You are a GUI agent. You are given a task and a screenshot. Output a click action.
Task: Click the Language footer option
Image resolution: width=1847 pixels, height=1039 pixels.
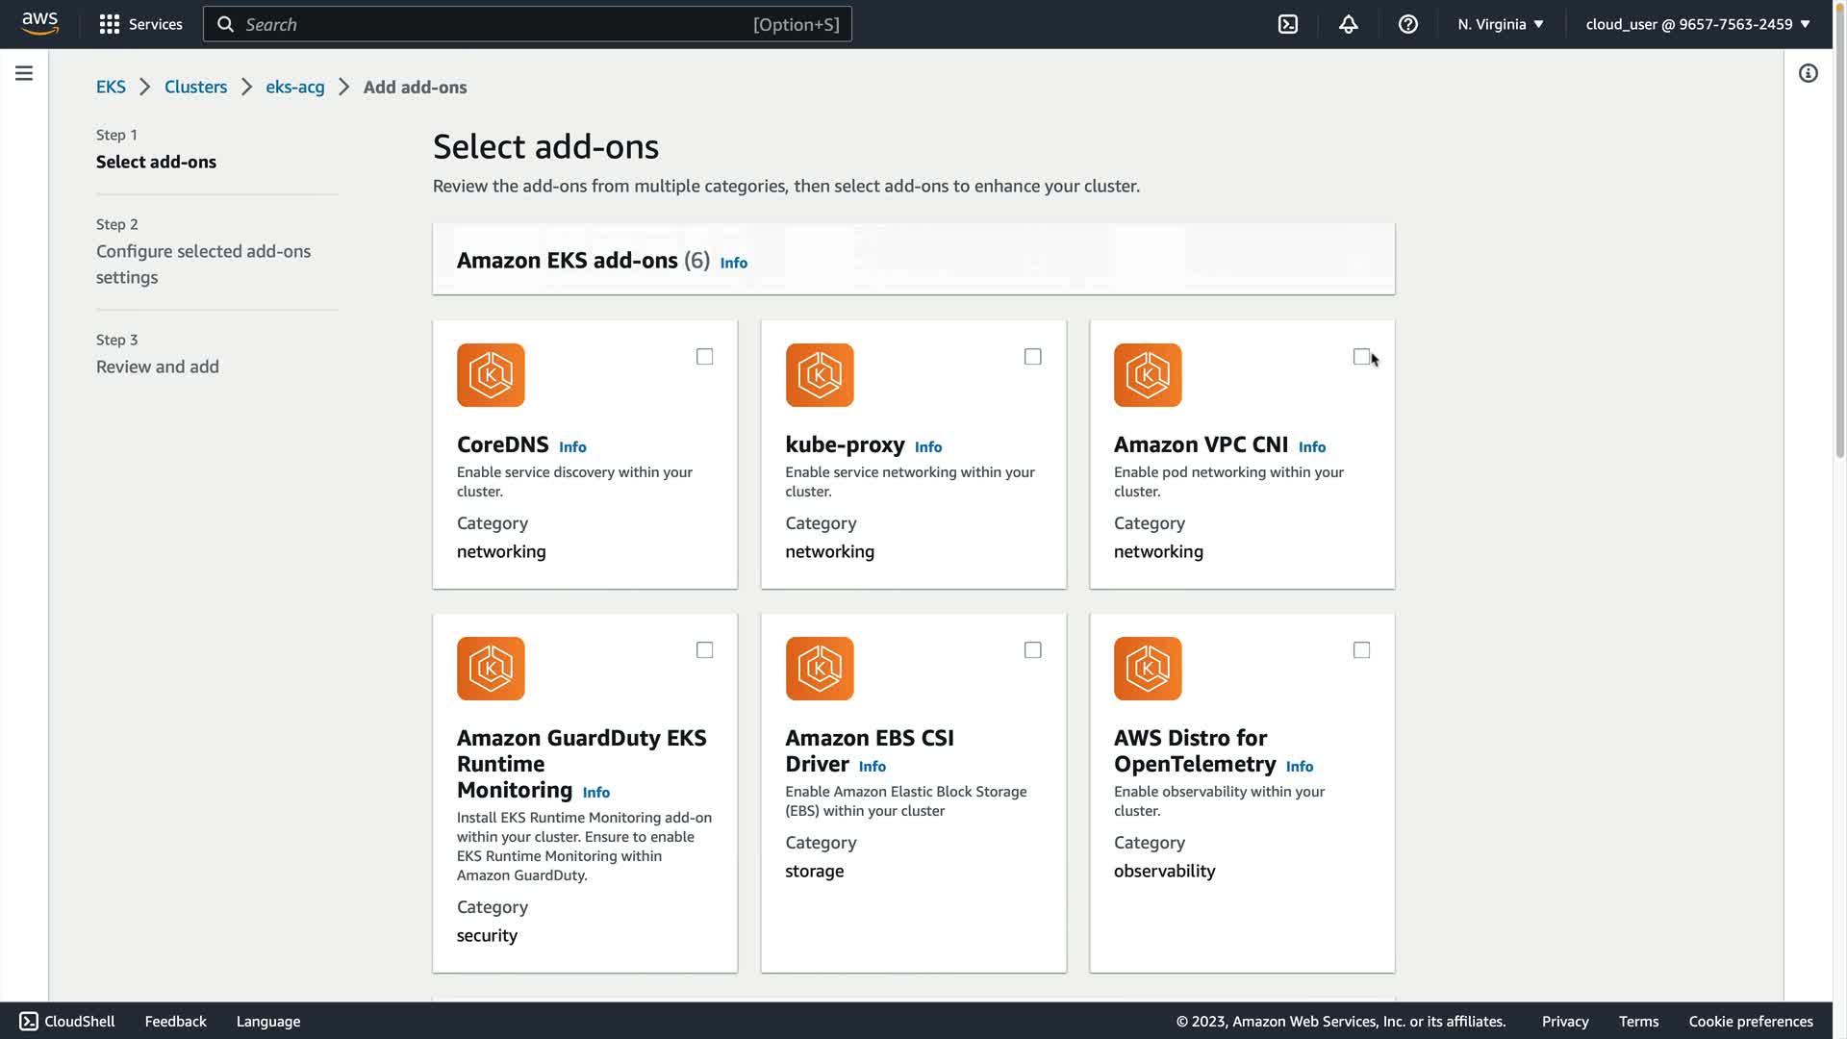267,1021
